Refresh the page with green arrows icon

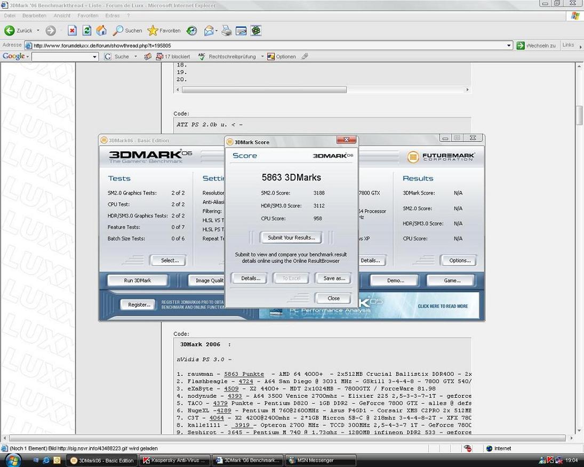click(x=87, y=30)
